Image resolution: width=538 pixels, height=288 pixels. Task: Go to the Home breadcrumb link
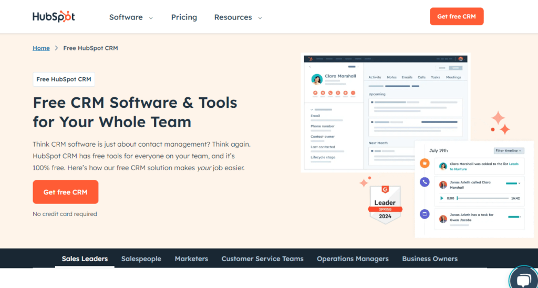41,48
